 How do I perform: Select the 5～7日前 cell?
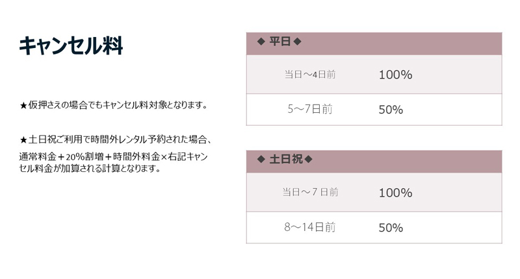coord(310,110)
